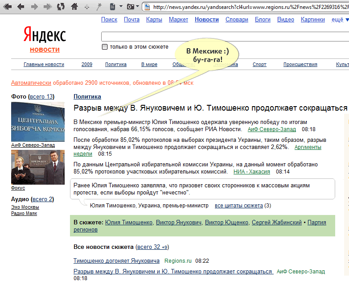
Task: Open "Юлия Тимошенко" link in В сюжете
Action: click(x=129, y=223)
